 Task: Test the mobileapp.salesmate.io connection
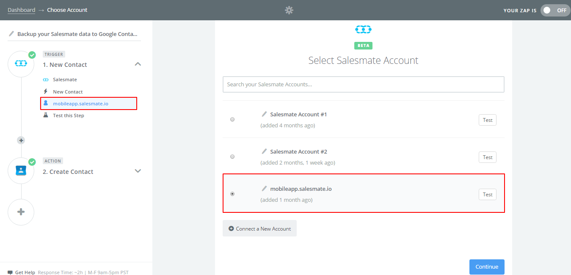tap(488, 195)
